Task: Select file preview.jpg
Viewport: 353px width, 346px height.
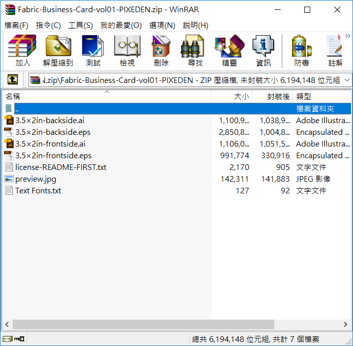Action: tap(178, 179)
